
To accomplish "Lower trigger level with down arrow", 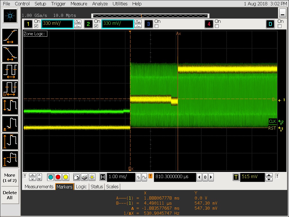I will [x=269, y=180].
